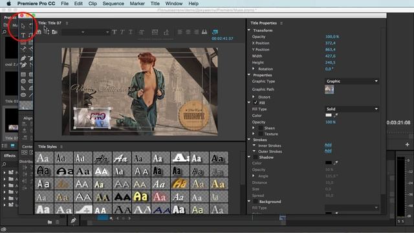Collapse the Strokes section
The width and height of the screenshot is (414, 233).
pyautogui.click(x=249, y=139)
